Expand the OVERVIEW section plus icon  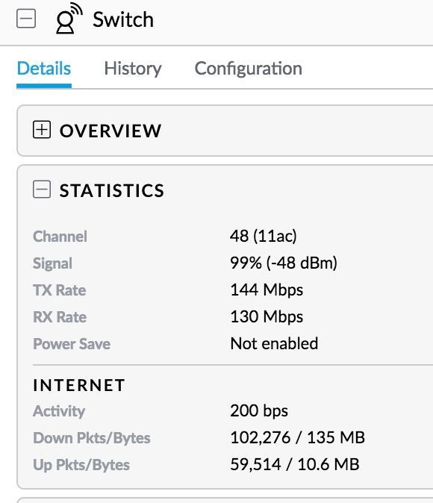click(x=42, y=130)
